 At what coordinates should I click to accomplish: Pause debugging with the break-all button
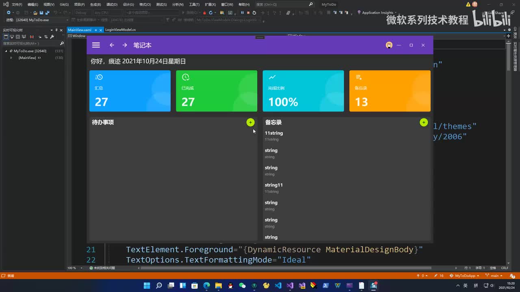point(242,13)
